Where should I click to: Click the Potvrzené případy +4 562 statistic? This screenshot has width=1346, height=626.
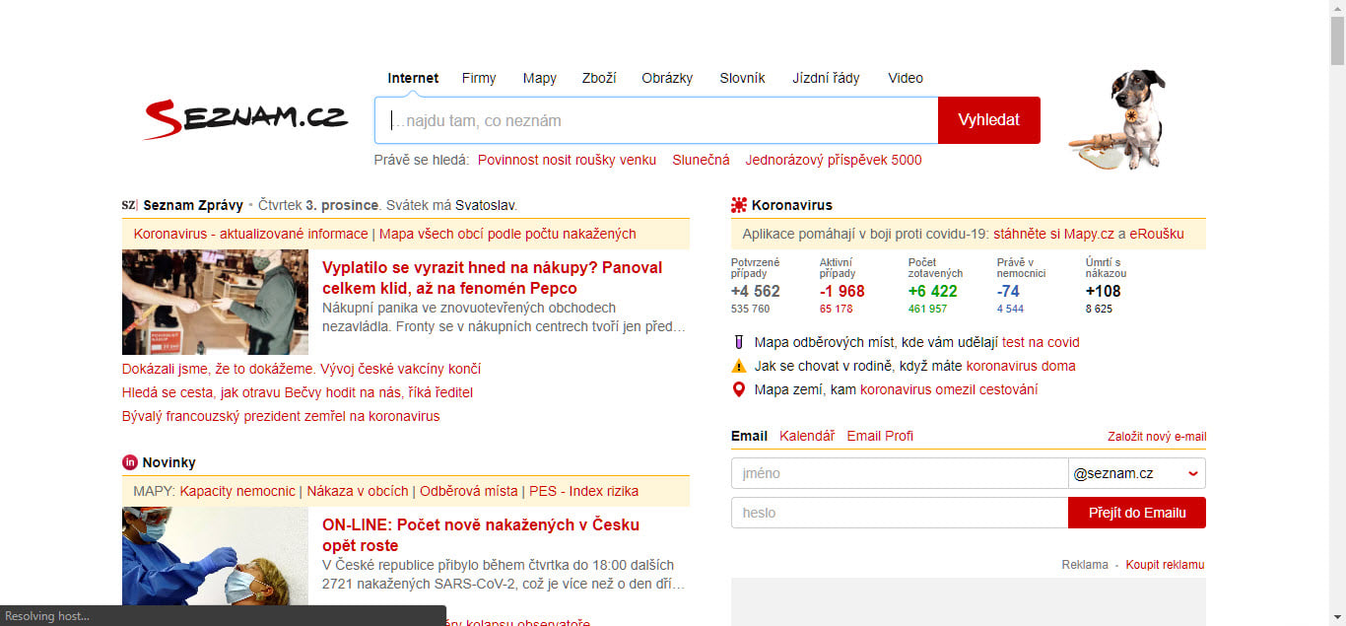point(757,286)
